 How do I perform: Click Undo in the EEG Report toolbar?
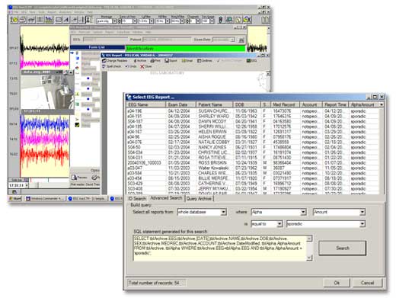pyautogui.click(x=131, y=66)
